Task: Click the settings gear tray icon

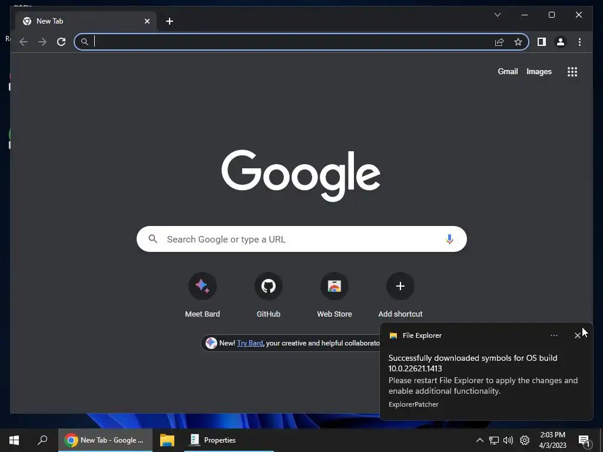Action: (x=525, y=440)
